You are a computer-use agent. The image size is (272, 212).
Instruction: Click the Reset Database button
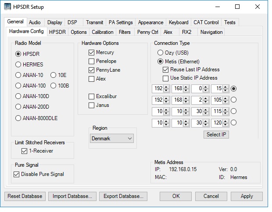25,196
